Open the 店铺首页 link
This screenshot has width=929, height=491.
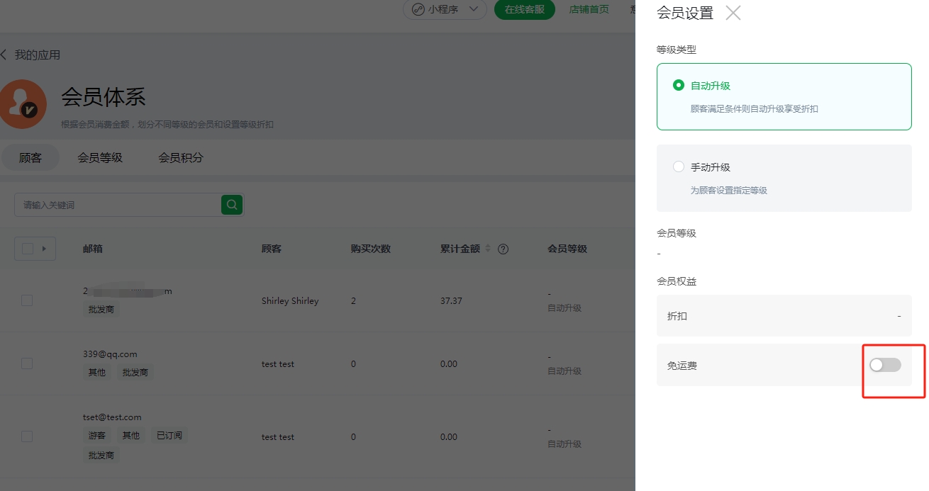pos(589,9)
